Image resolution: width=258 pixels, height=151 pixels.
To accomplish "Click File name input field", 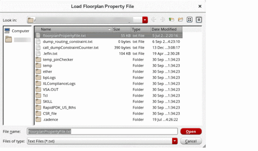I will (x=102, y=131).
